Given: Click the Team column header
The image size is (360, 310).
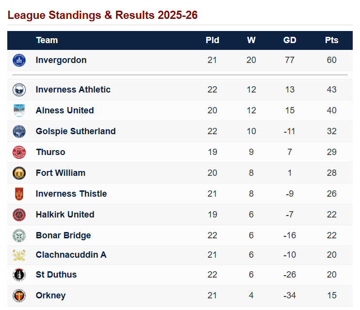Looking at the screenshot, I should (x=47, y=40).
